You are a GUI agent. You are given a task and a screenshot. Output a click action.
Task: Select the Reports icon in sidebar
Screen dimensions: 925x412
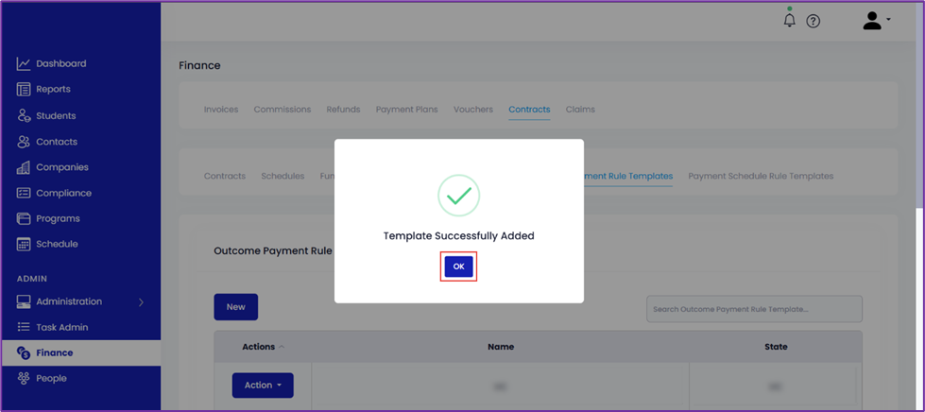click(23, 89)
